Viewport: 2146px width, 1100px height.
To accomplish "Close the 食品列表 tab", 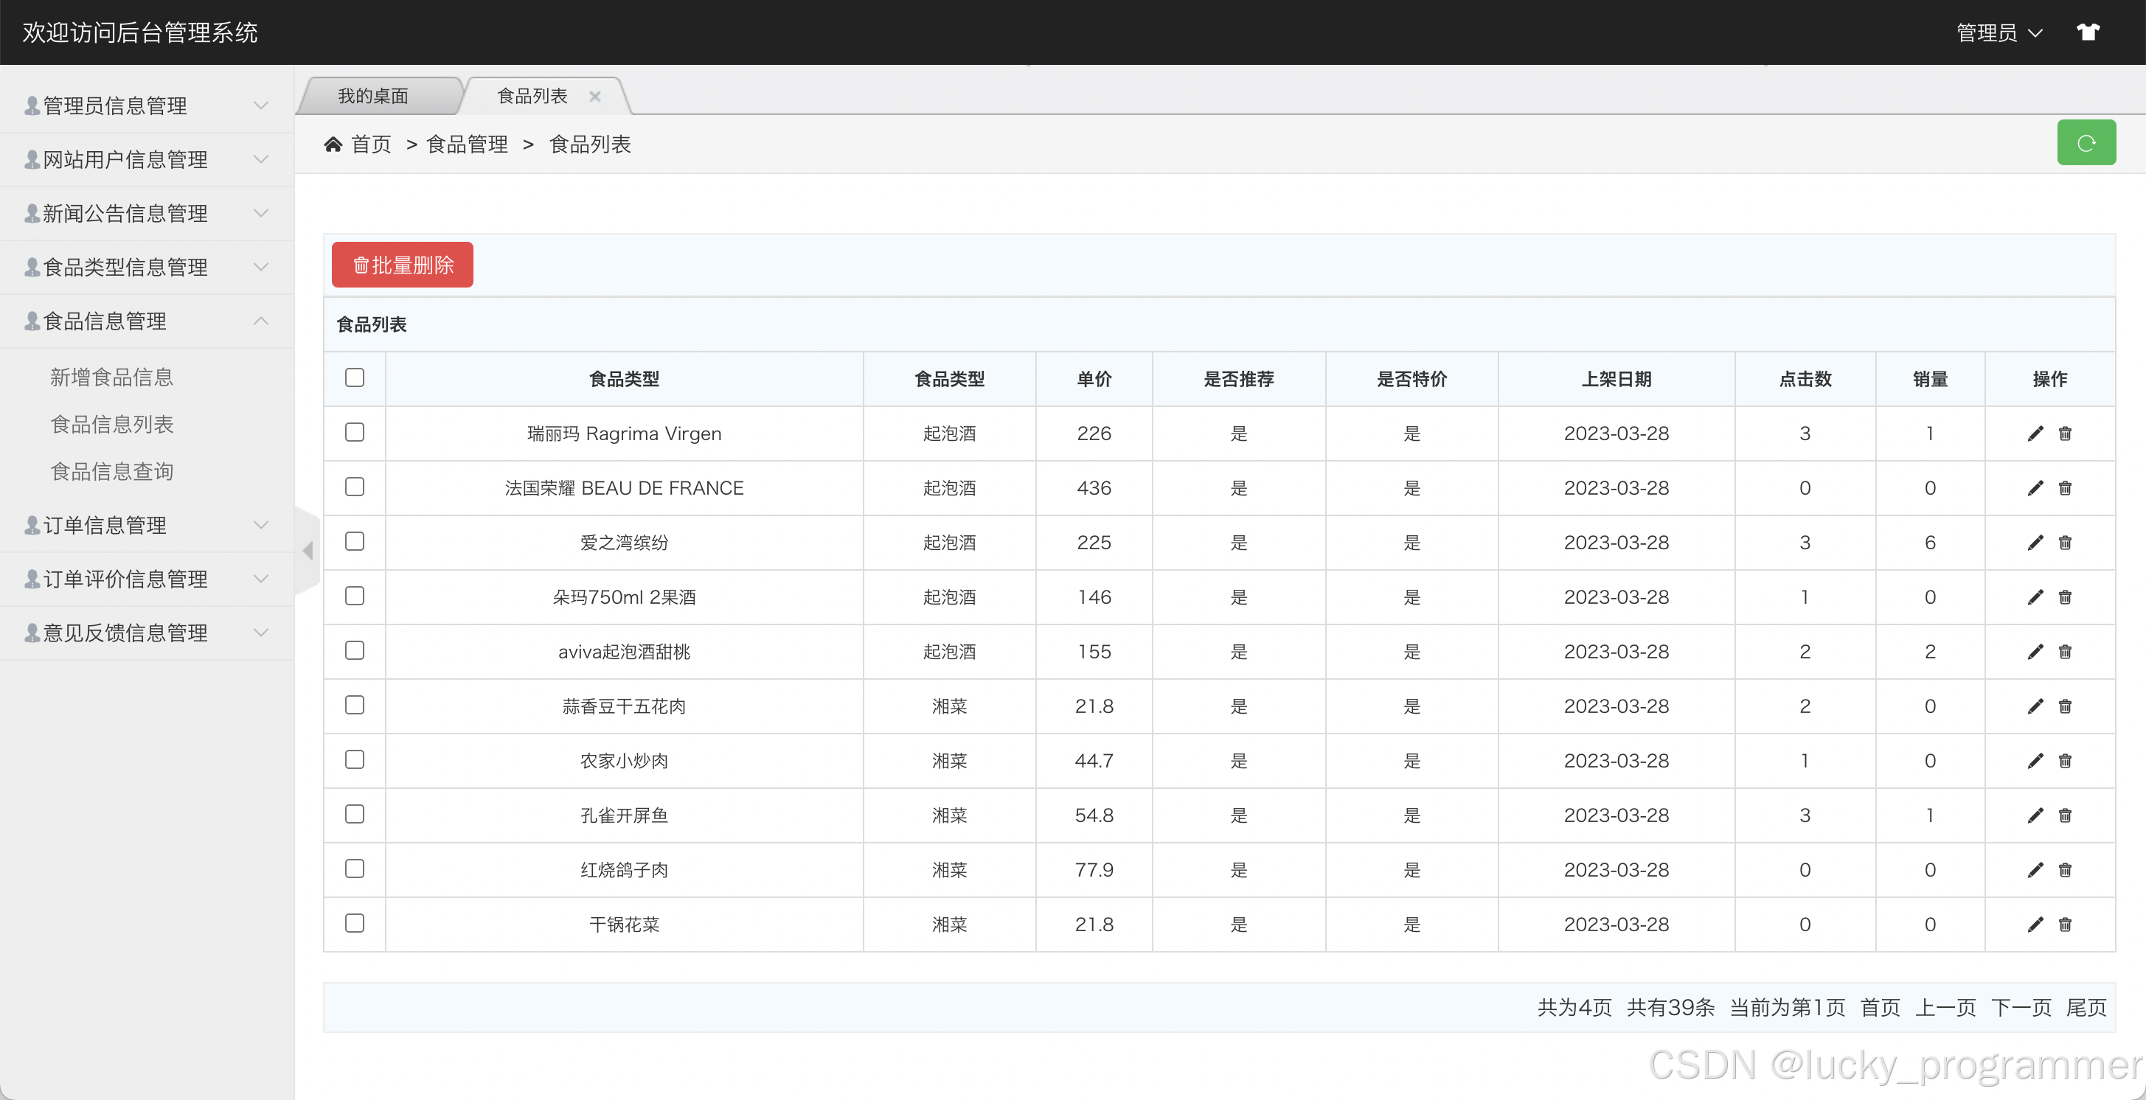I will click(595, 97).
